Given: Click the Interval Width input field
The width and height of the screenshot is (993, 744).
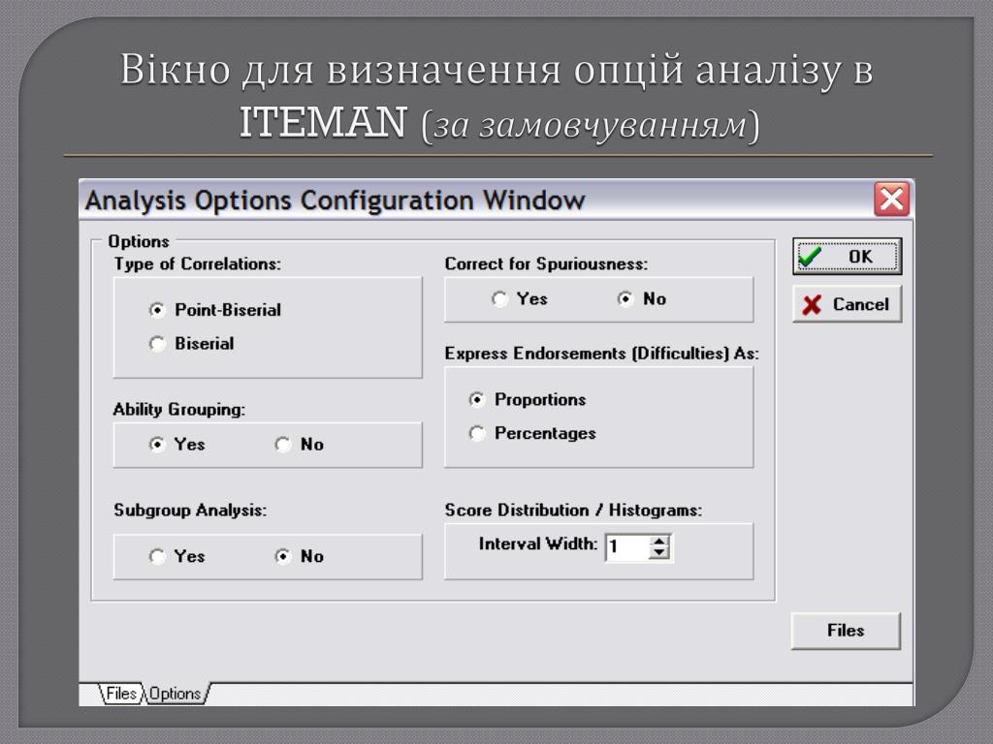Looking at the screenshot, I should 627,547.
